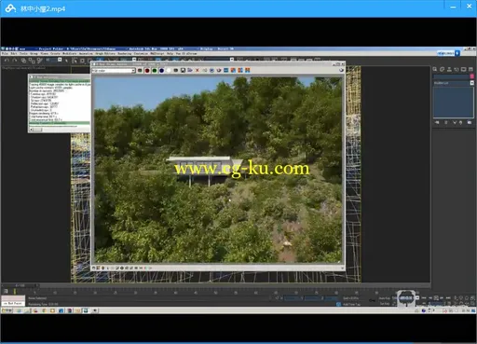Screen dimensions: 477x344
Task: Open the Tools menu
Action: 23,54
